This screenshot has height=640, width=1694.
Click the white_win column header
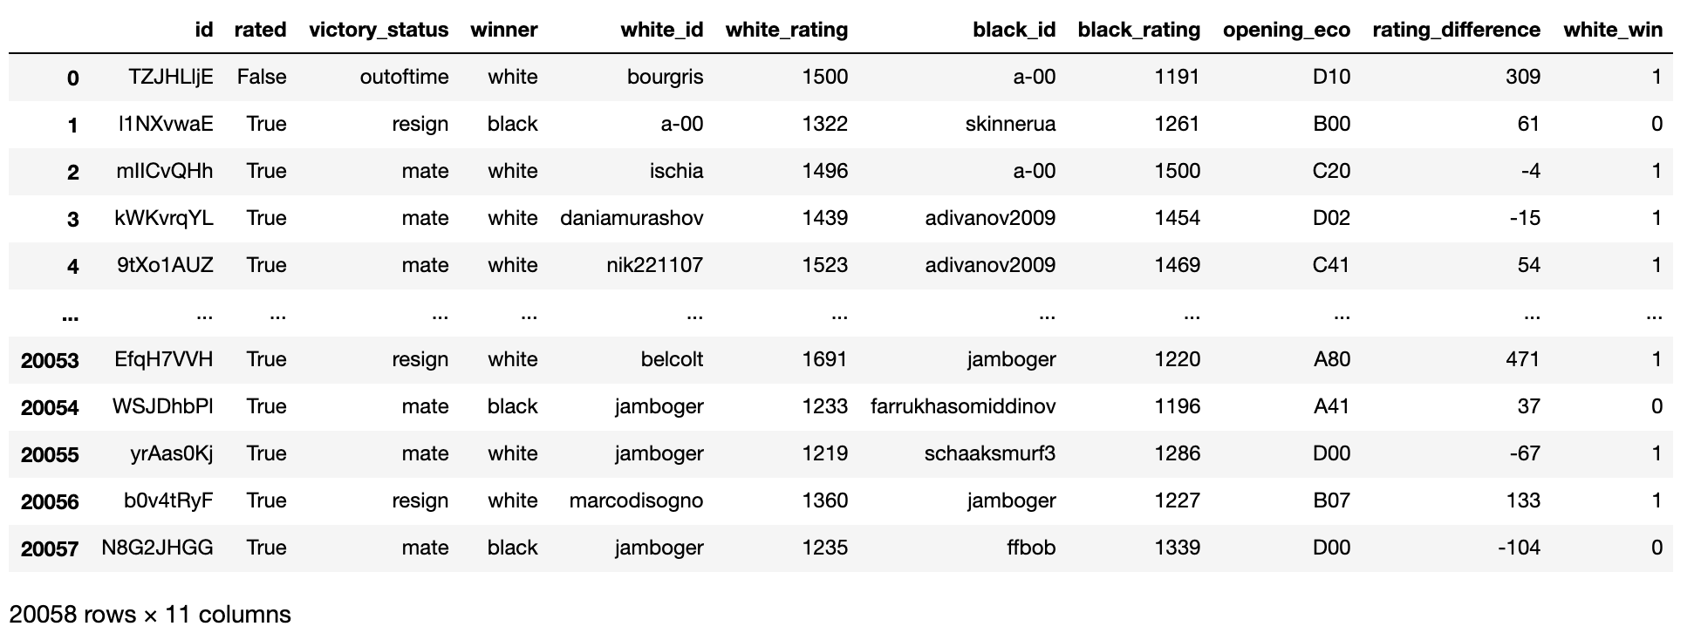(x=1612, y=30)
